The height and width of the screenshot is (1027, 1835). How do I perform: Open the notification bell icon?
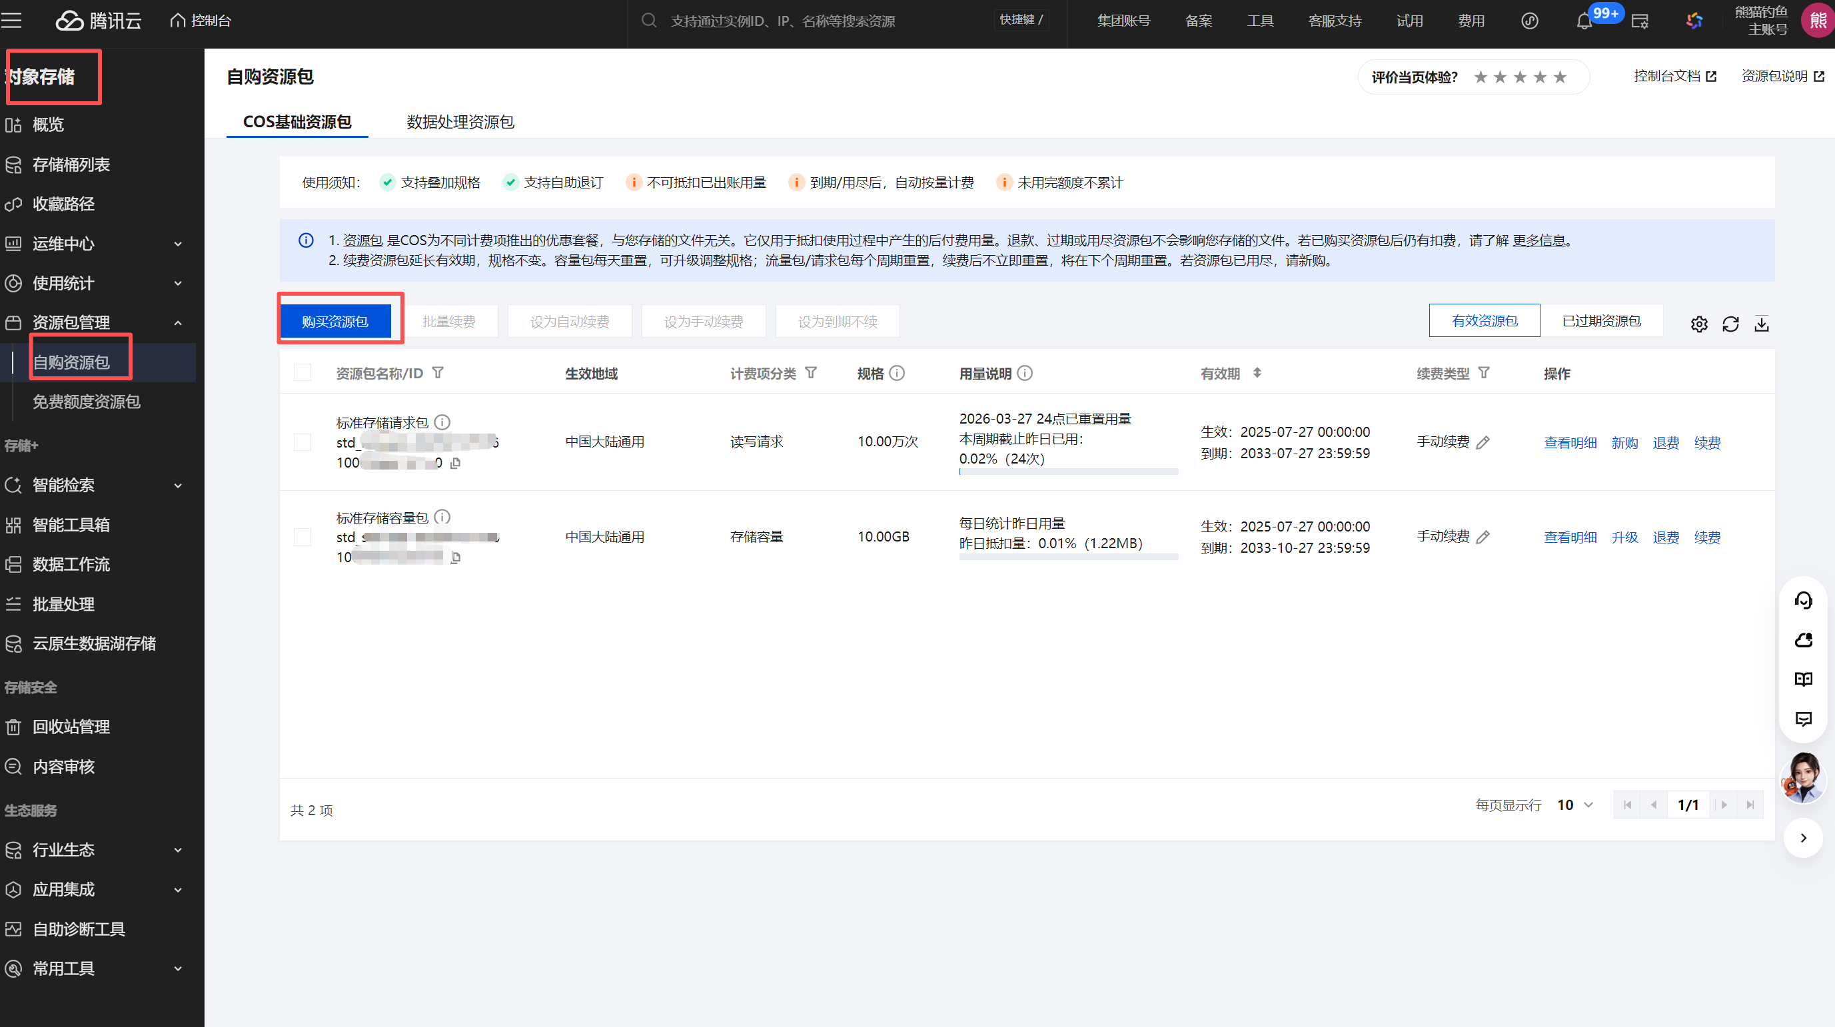tap(1584, 21)
